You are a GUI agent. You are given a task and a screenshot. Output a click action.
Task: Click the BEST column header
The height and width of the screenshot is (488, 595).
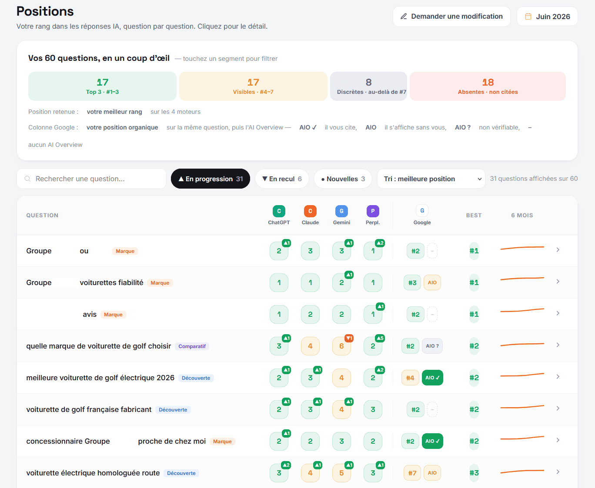[x=474, y=215]
